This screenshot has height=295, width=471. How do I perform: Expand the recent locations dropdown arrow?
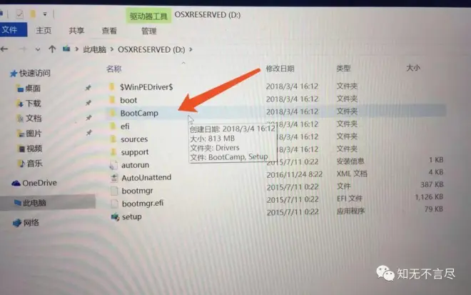tap(38, 49)
